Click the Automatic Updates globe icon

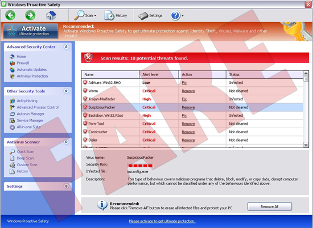tap(12, 70)
